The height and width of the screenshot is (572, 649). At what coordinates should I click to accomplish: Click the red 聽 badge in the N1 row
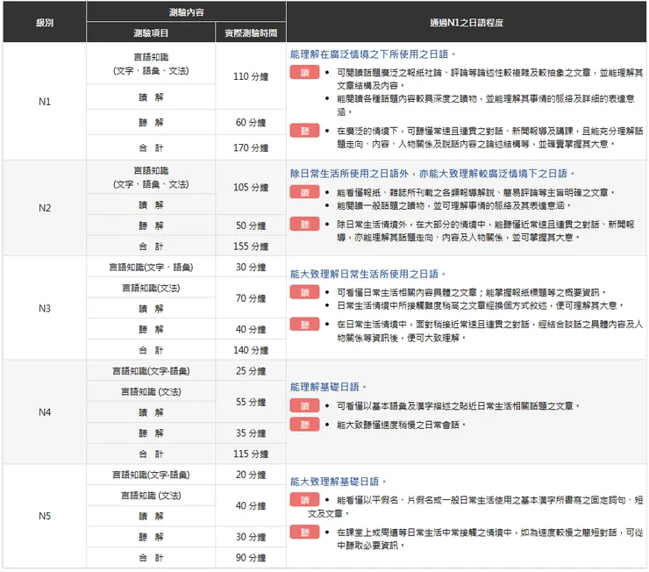pos(304,131)
